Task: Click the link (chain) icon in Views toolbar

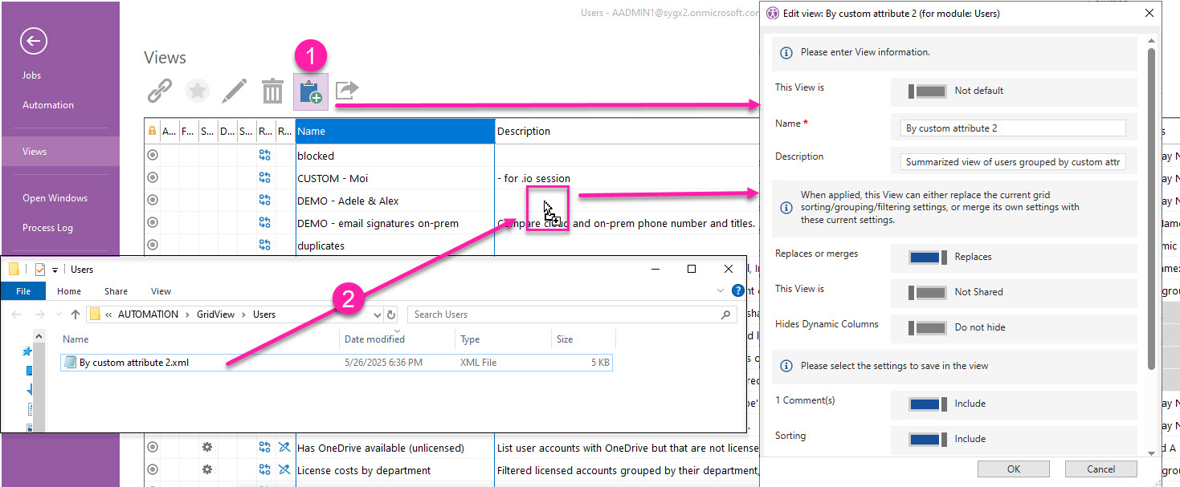Action: tap(159, 91)
